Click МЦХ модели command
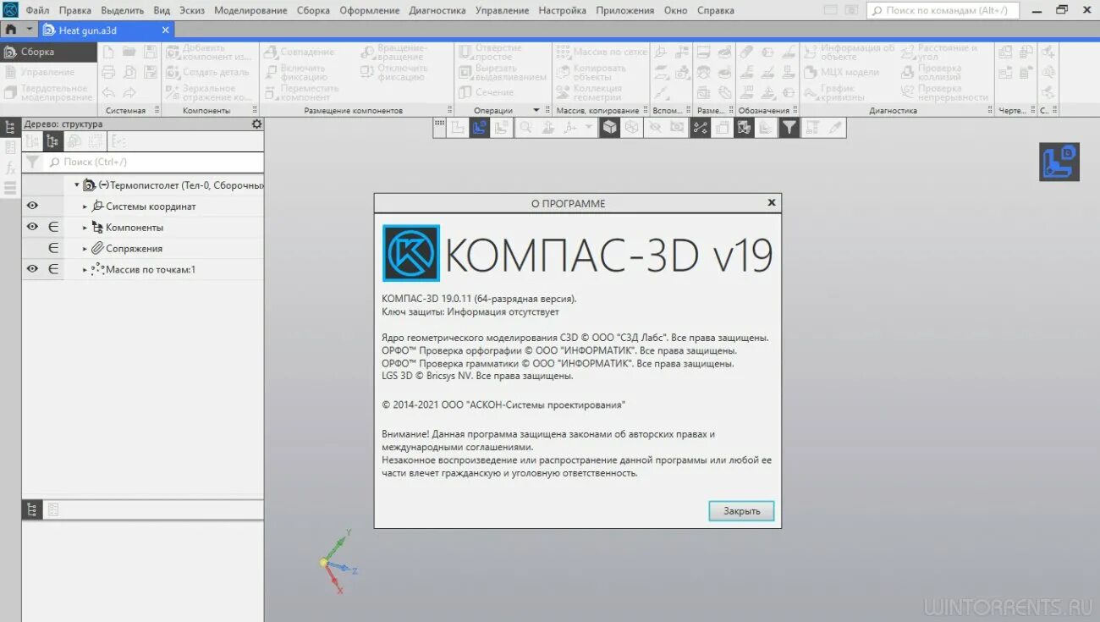Screen dimensions: 1100x622 (x=842, y=72)
